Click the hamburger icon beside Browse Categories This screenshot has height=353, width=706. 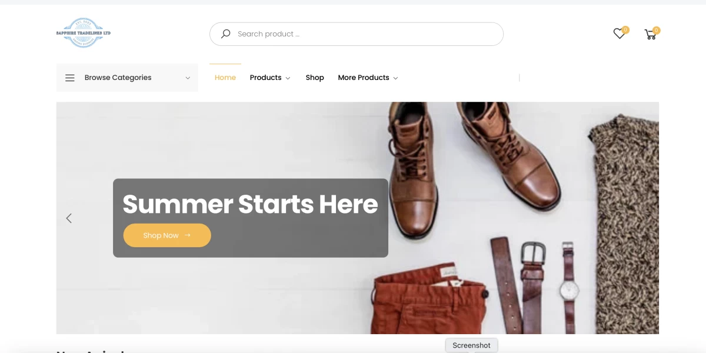(x=70, y=78)
